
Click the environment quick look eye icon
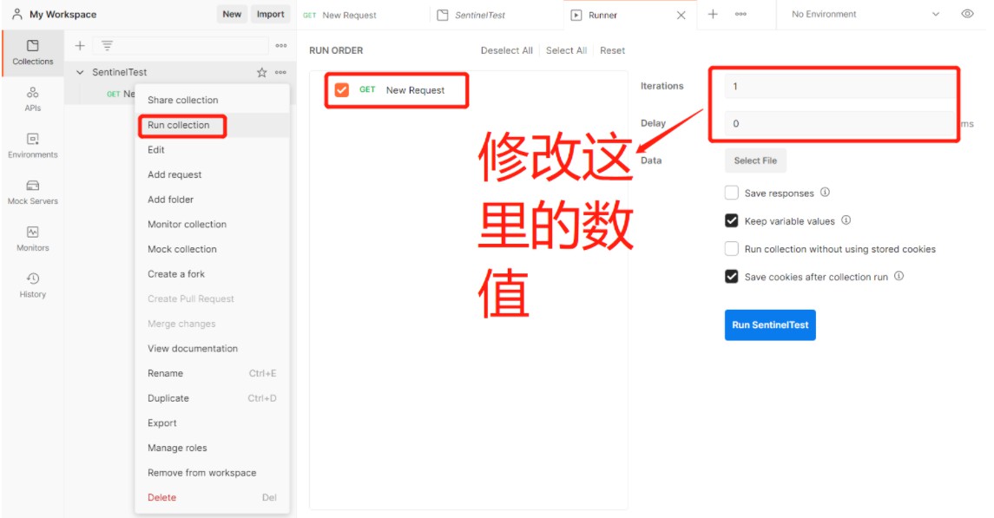click(x=967, y=14)
